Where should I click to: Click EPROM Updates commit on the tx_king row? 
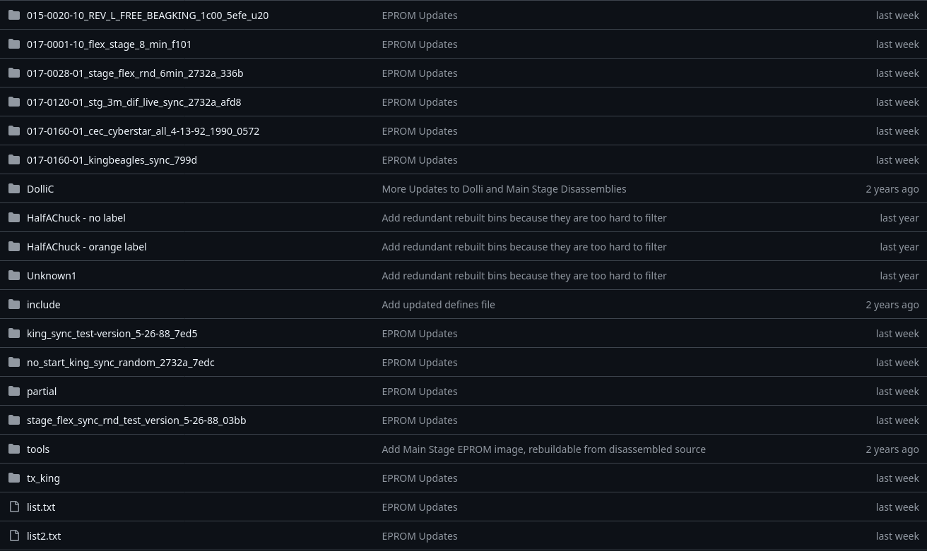tap(419, 478)
